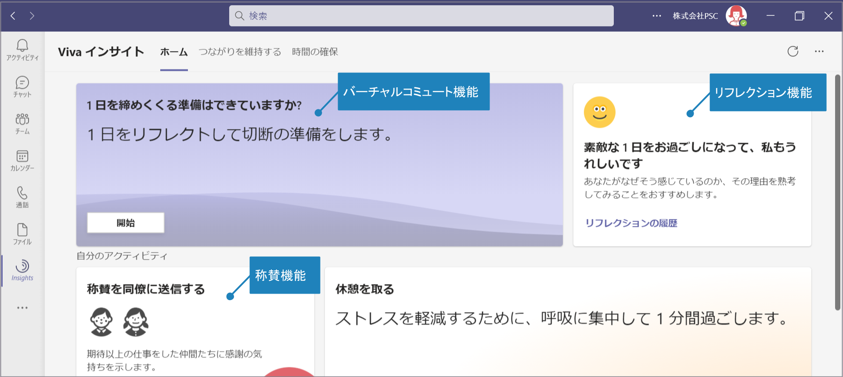The width and height of the screenshot is (843, 377).
Task: Open カレンダー in the sidebar
Action: coord(22,161)
